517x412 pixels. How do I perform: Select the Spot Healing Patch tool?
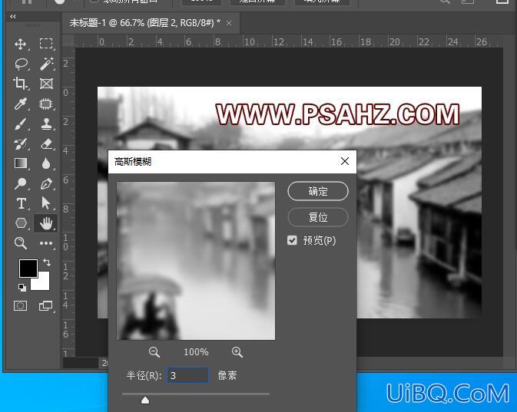pos(46,104)
